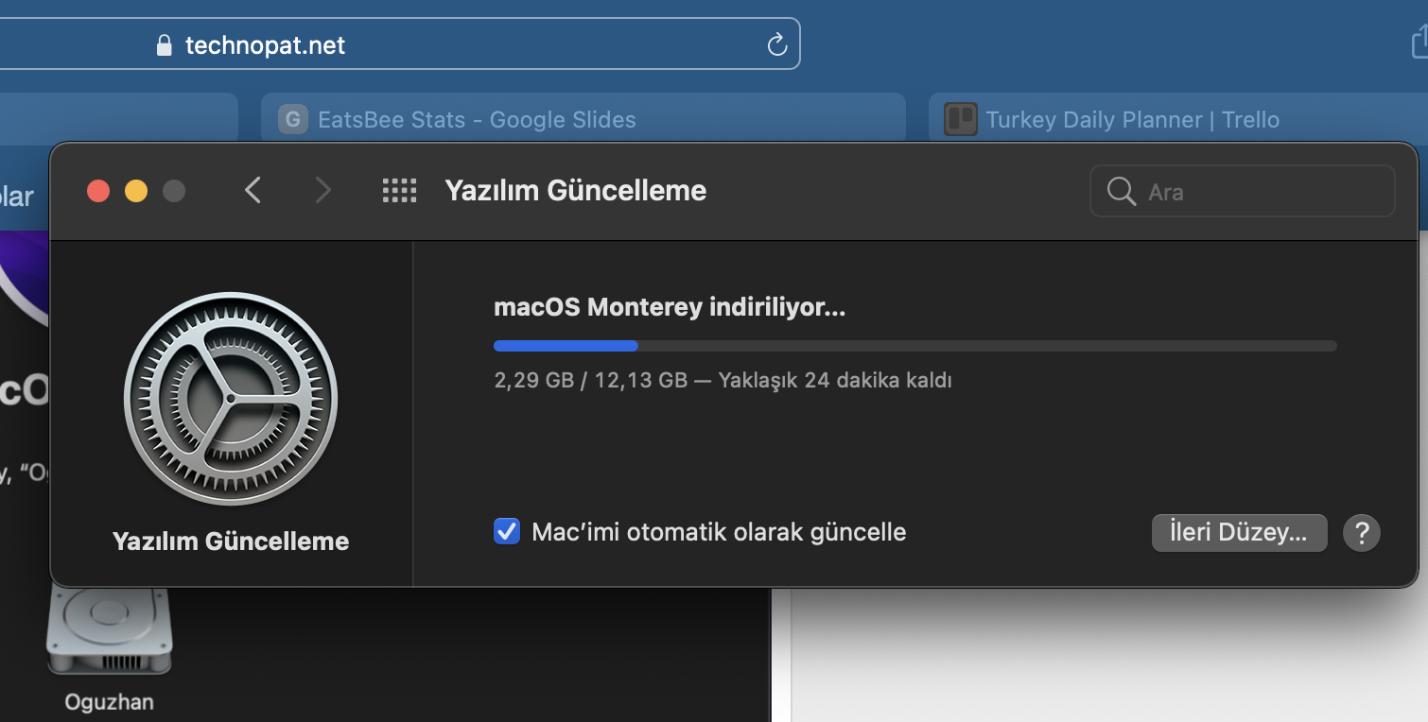Click the padlock icon in Safari address bar
This screenshot has width=1428, height=722.
[x=165, y=45]
